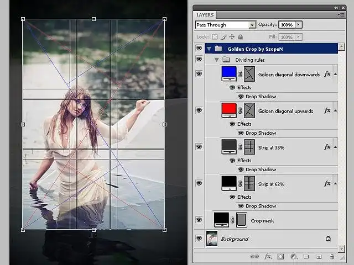Viewport: 354px width, 265px height.
Task: Select vector mask of Strip at 33%
Action: (x=249, y=147)
